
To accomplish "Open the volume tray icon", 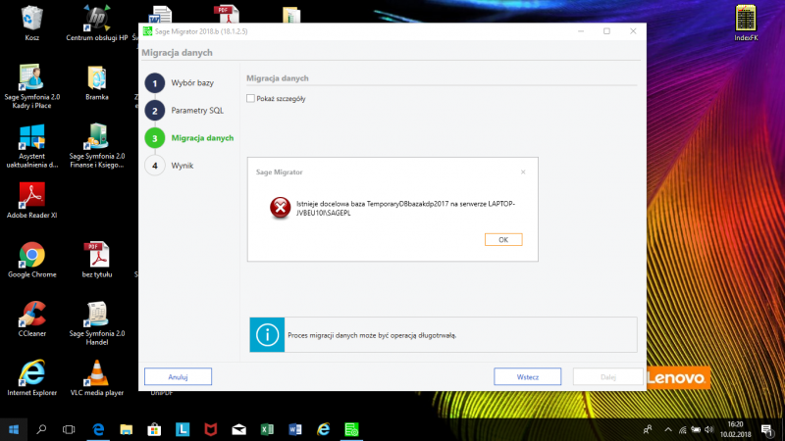I will (x=708, y=429).
